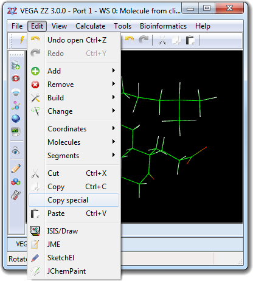253x281 pixels.
Task: Click the colored spheres sidebar icon
Action: pyautogui.click(x=16, y=182)
